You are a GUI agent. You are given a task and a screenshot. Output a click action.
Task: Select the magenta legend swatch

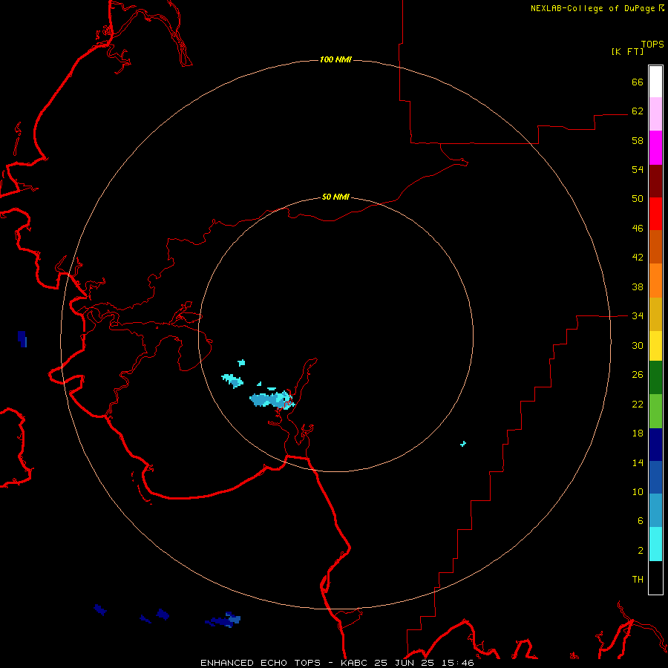(x=655, y=148)
